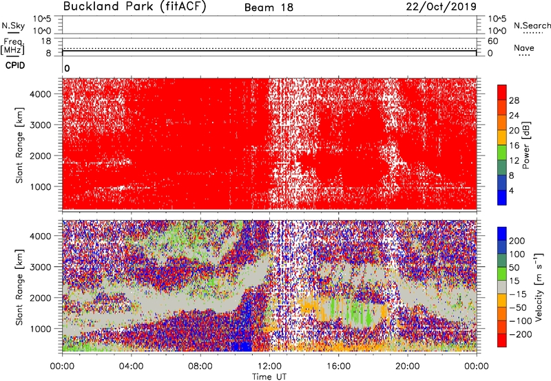This screenshot has width=551, height=381.
Task: Click the "4000" tick on the power panel axis
Action: 40,94
